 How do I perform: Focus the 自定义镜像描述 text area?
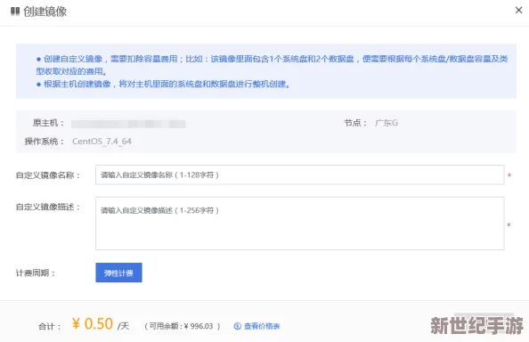[299, 224]
